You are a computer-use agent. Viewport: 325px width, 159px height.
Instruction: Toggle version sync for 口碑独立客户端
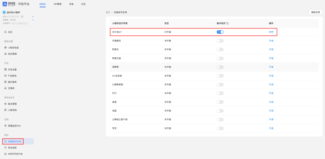tap(220, 119)
